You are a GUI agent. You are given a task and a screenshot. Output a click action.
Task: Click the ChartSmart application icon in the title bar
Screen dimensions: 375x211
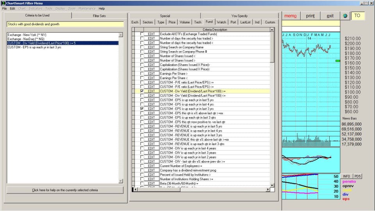click(4, 3)
